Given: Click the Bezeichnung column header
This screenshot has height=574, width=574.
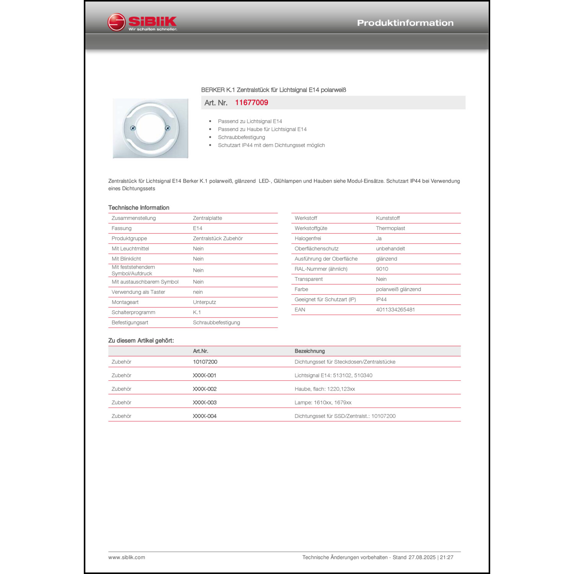Looking at the screenshot, I should click(x=309, y=351).
